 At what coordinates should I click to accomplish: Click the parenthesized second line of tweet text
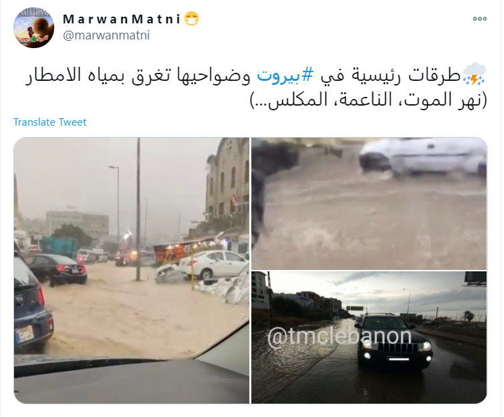click(369, 100)
